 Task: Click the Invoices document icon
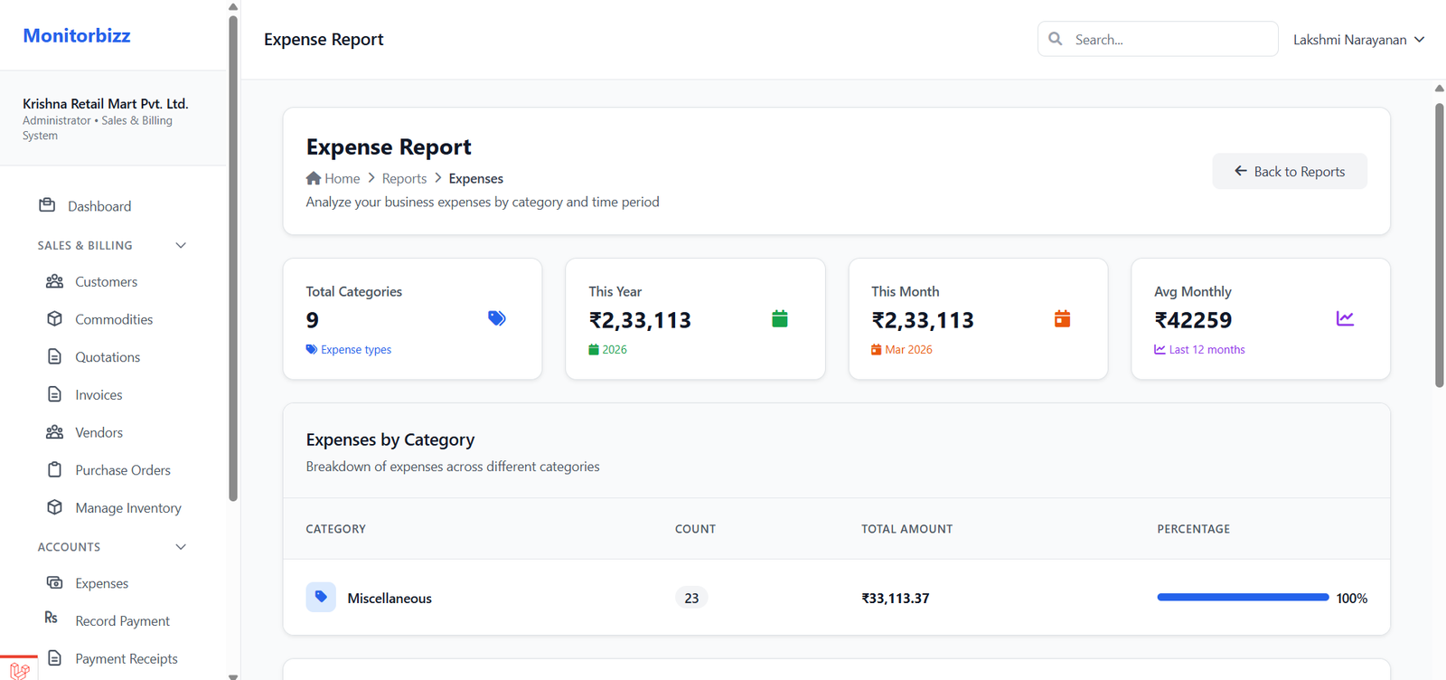coord(54,394)
